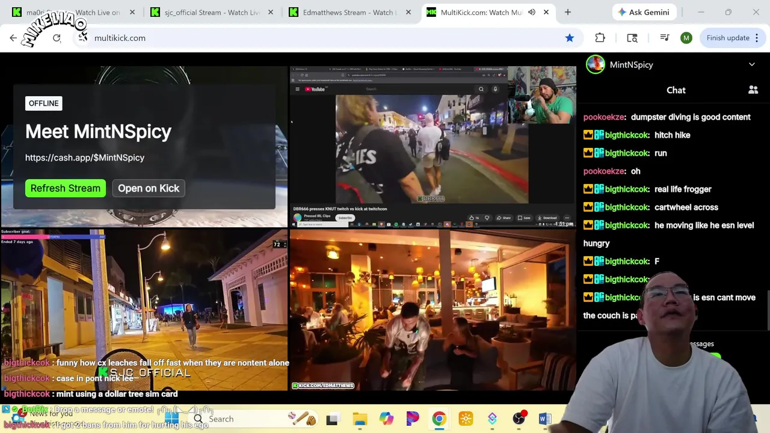
Task: Click MintNSpicy avatar in chat header
Action: (596, 64)
